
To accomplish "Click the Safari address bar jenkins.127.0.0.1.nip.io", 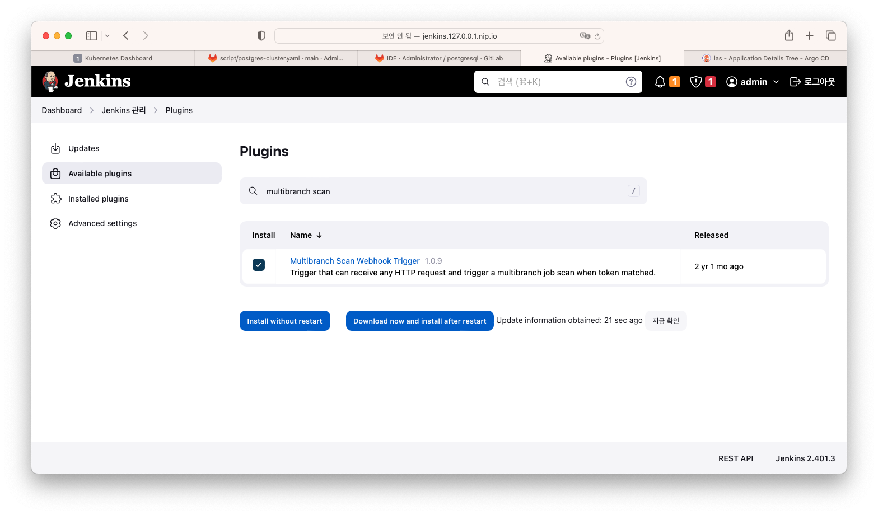I will pos(439,36).
